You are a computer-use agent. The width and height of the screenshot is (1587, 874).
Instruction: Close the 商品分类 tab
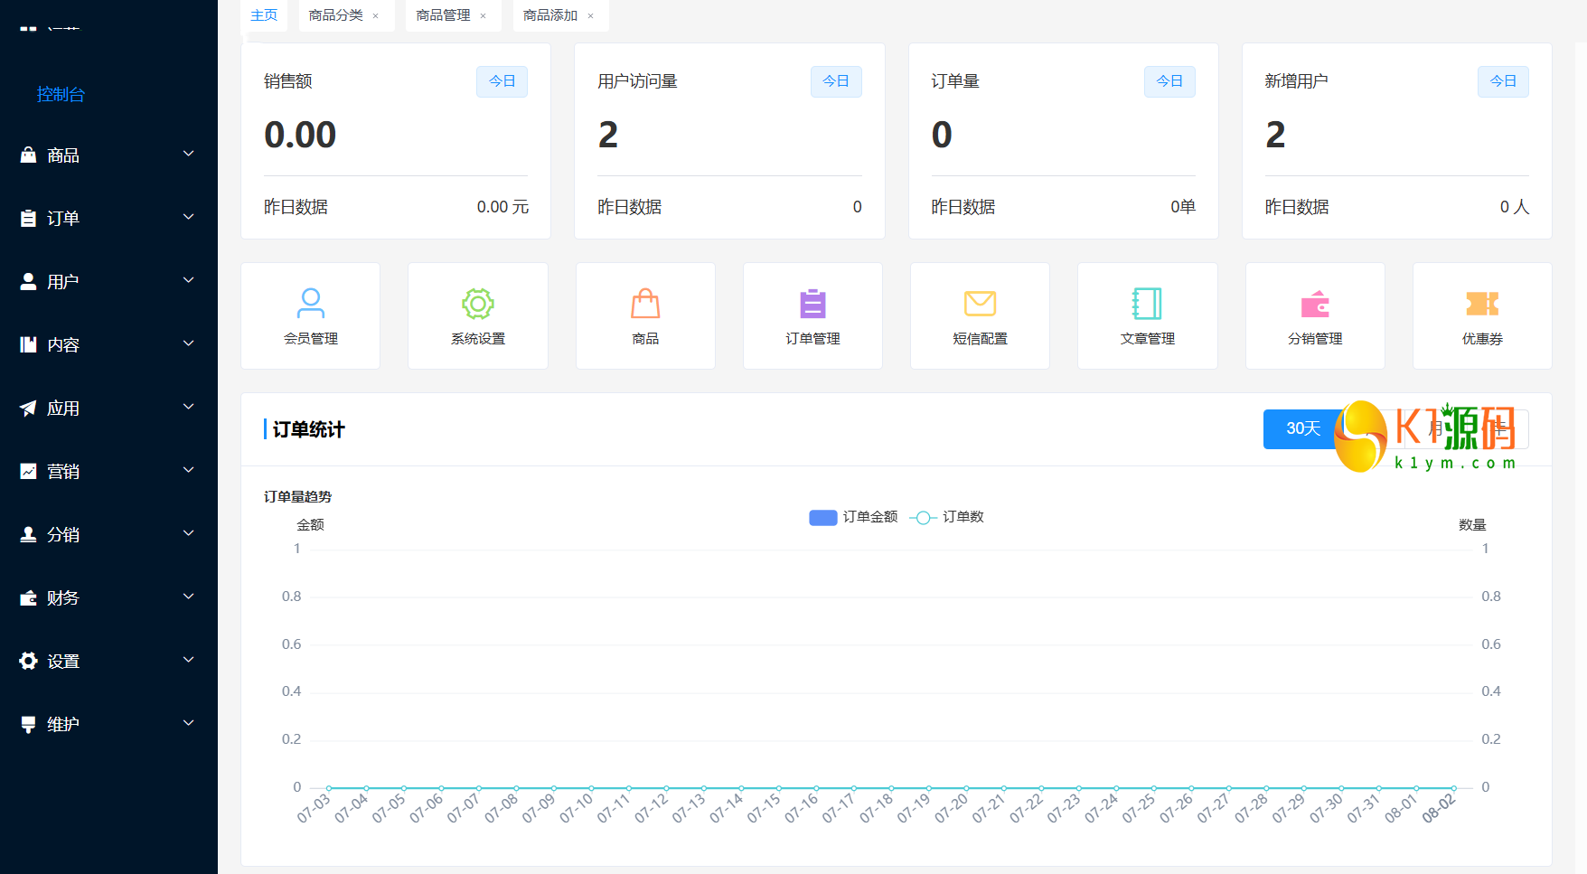coord(376,16)
